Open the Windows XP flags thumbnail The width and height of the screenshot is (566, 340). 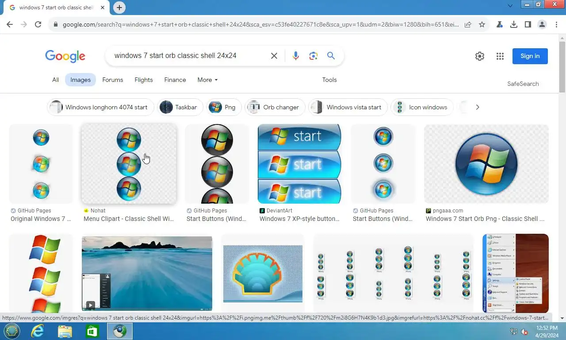click(41, 274)
